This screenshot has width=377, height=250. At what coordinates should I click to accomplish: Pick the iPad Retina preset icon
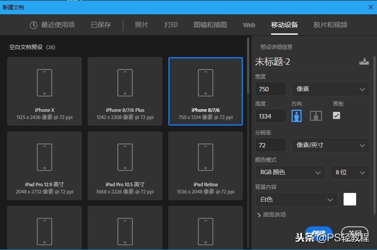point(205,157)
